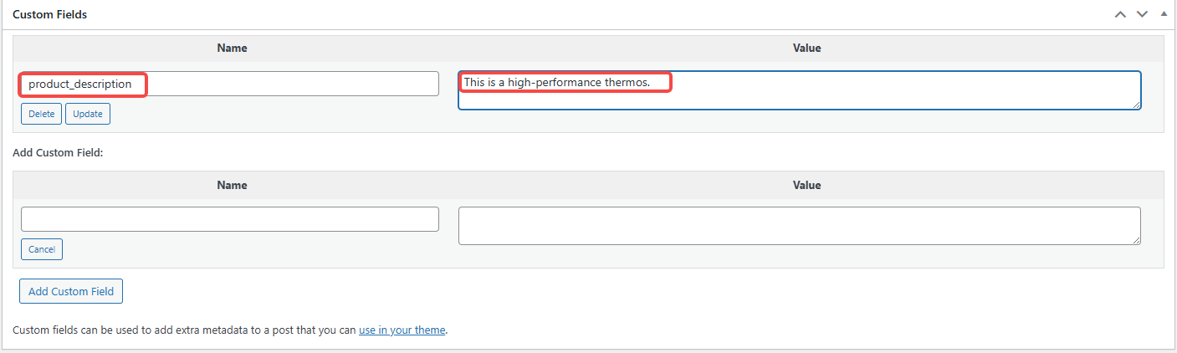This screenshot has height=353, width=1177.
Task: Cancel adding the new custom field
Action: tap(42, 249)
